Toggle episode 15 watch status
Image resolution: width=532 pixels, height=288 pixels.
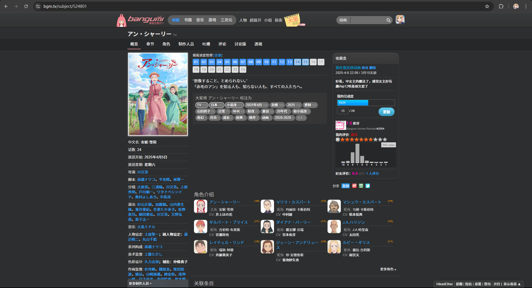[305, 62]
